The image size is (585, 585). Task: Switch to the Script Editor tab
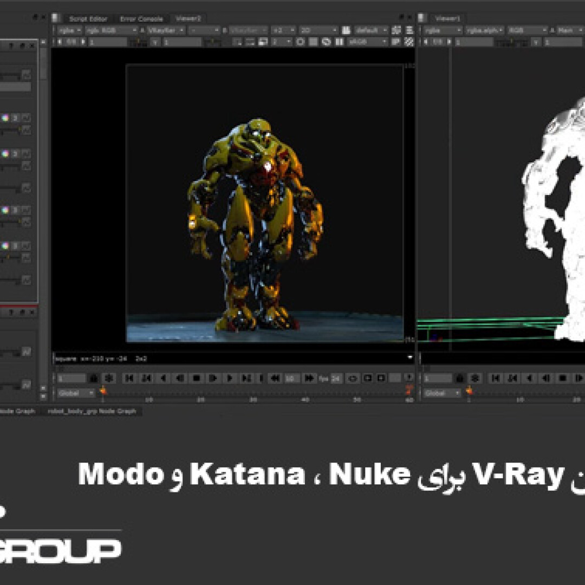[89, 19]
